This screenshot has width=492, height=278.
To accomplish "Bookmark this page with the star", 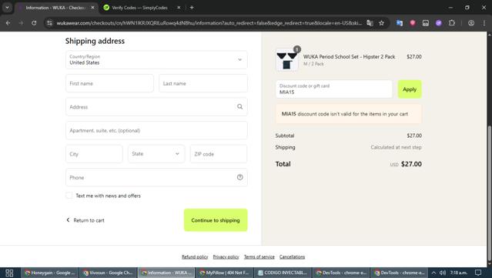I will tap(382, 23).
